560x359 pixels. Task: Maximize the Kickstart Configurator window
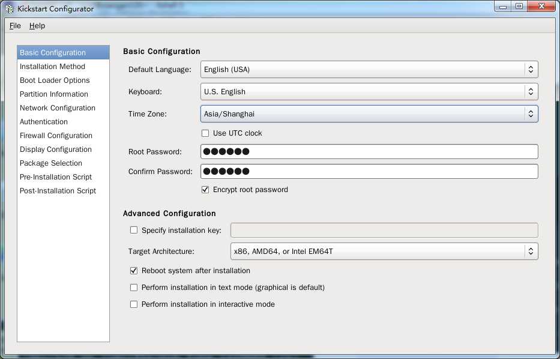pos(520,7)
